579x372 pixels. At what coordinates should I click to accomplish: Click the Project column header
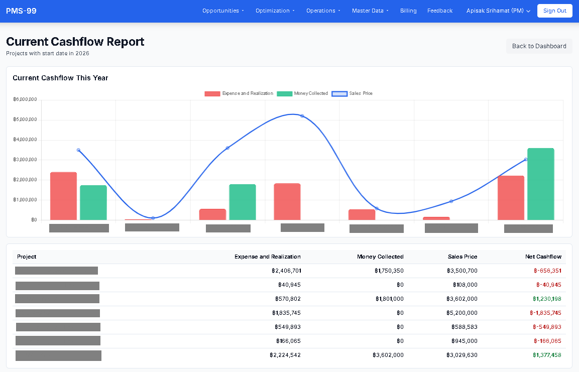tap(27, 257)
